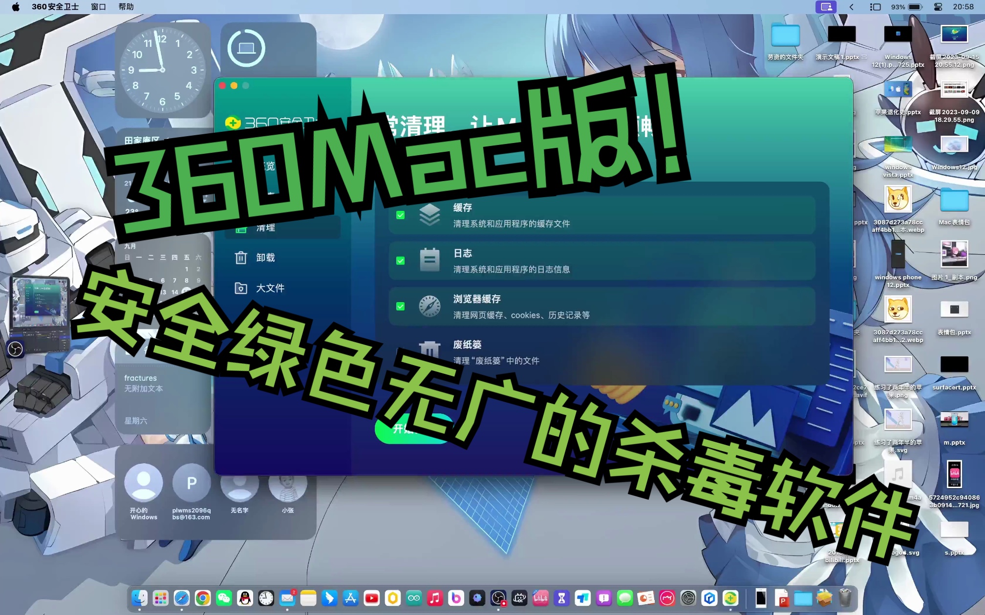Click the 废纸篓 row title
This screenshot has width=985, height=615.
pos(467,345)
